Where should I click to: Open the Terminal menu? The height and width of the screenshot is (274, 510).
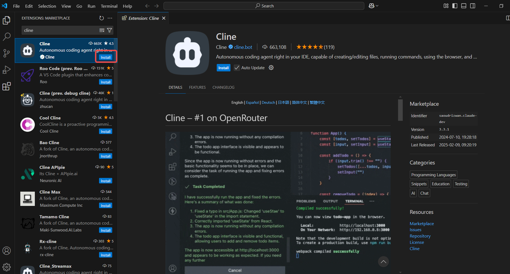(x=109, y=6)
